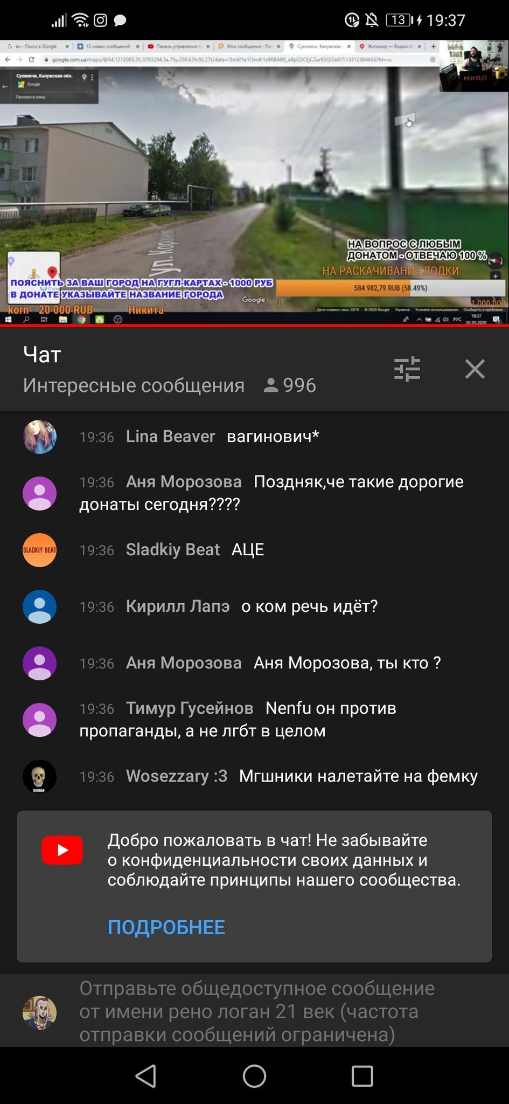Tap Wosezzary skull avatar
The width and height of the screenshot is (509, 1104).
[x=39, y=776]
